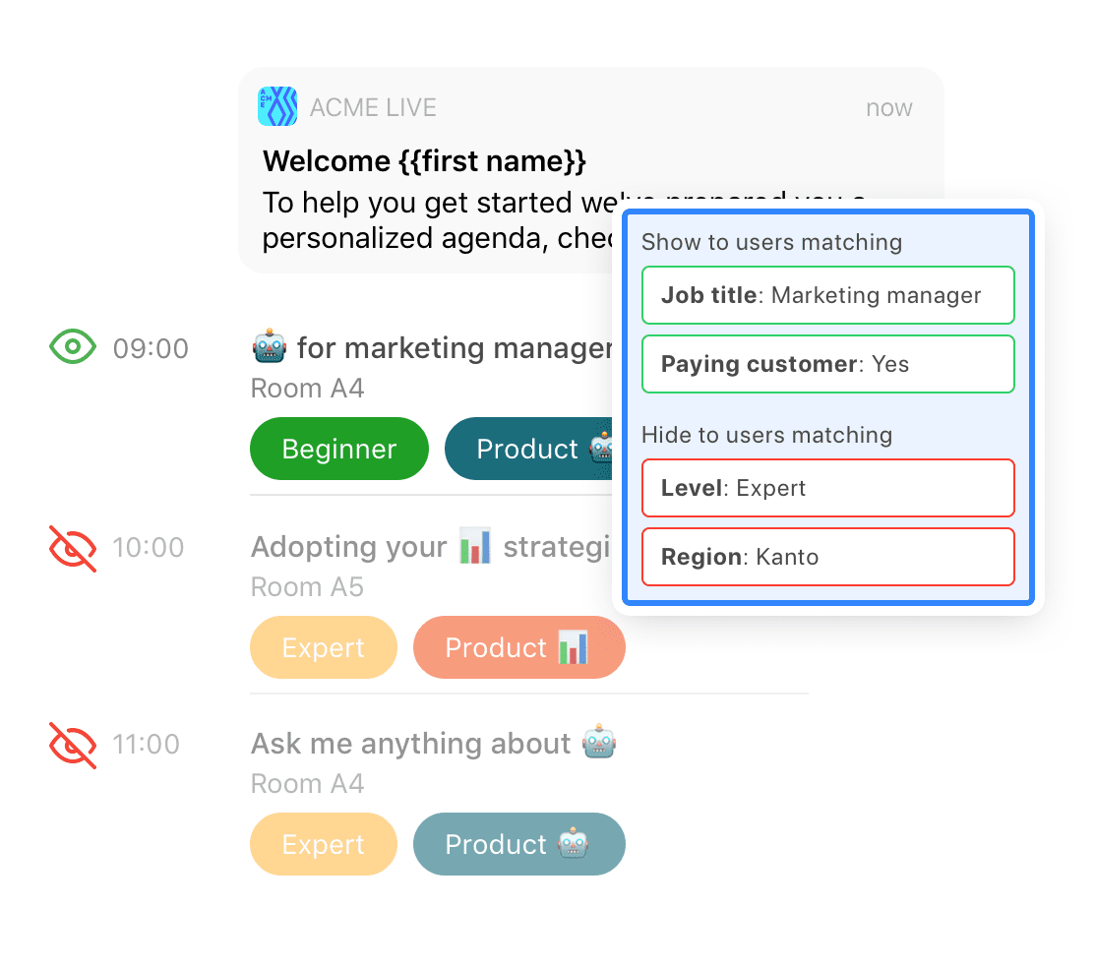Click the teal Product tag at 09:00

(529, 450)
